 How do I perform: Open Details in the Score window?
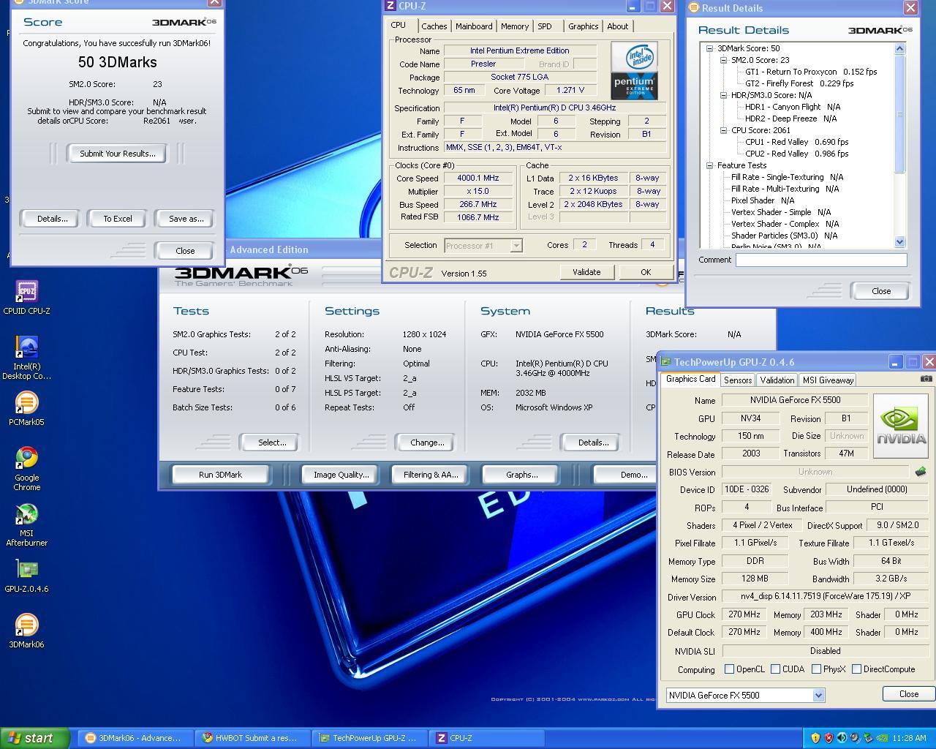click(x=52, y=219)
